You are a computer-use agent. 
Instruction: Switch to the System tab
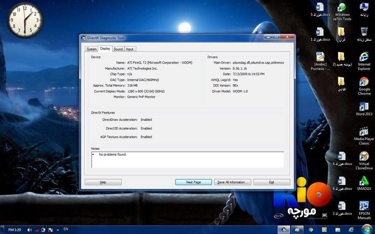[91, 49]
